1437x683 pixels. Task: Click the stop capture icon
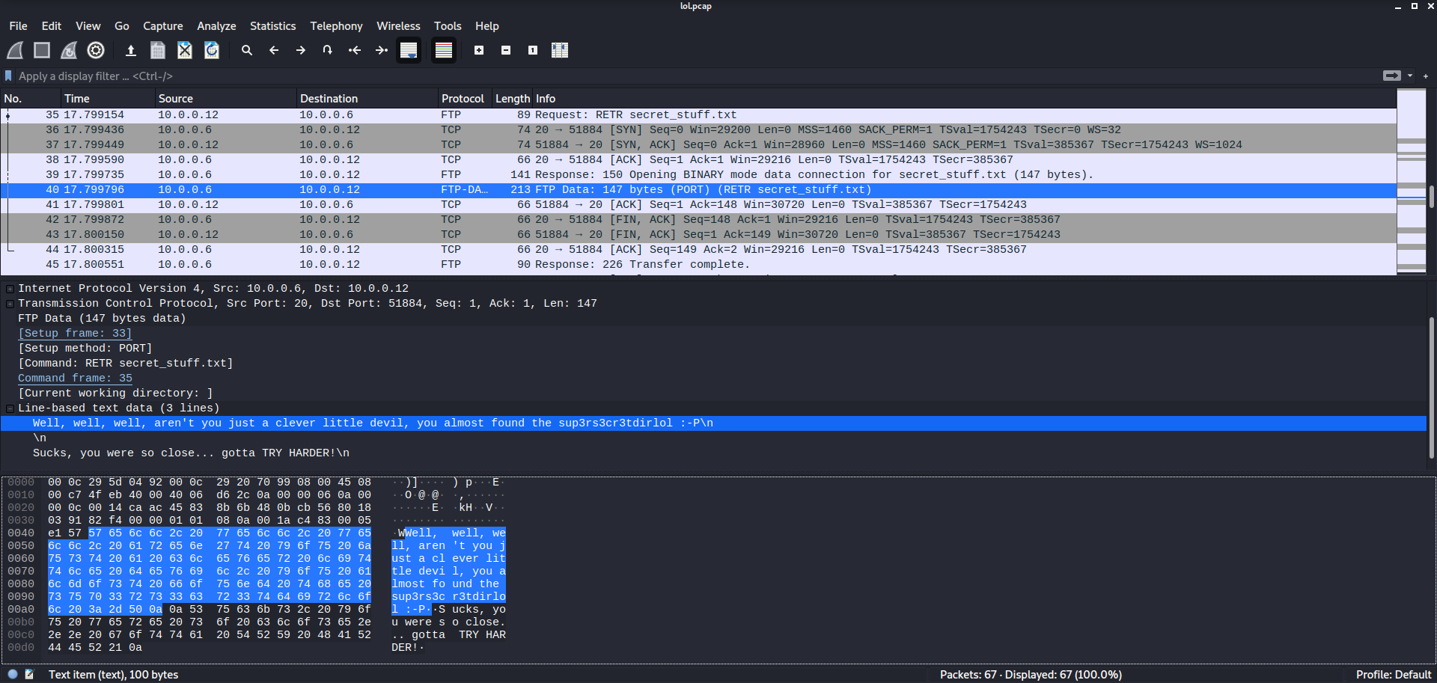42,49
